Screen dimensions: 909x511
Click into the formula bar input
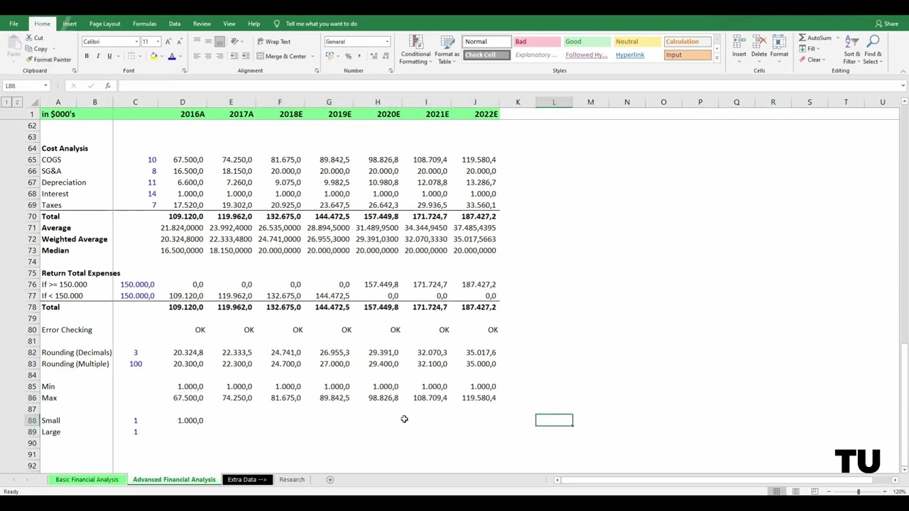(508, 86)
